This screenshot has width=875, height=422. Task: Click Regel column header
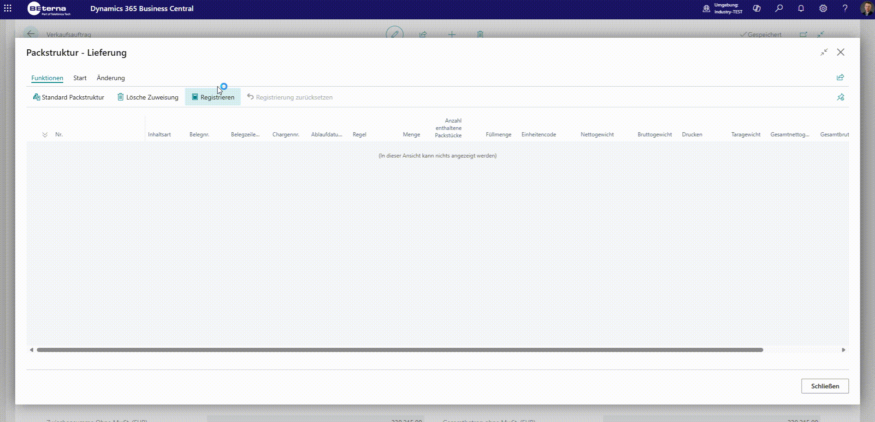(x=360, y=135)
